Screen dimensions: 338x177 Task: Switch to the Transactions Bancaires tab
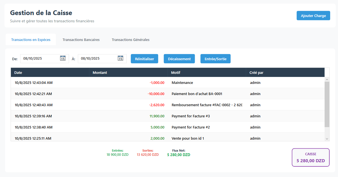click(81, 40)
